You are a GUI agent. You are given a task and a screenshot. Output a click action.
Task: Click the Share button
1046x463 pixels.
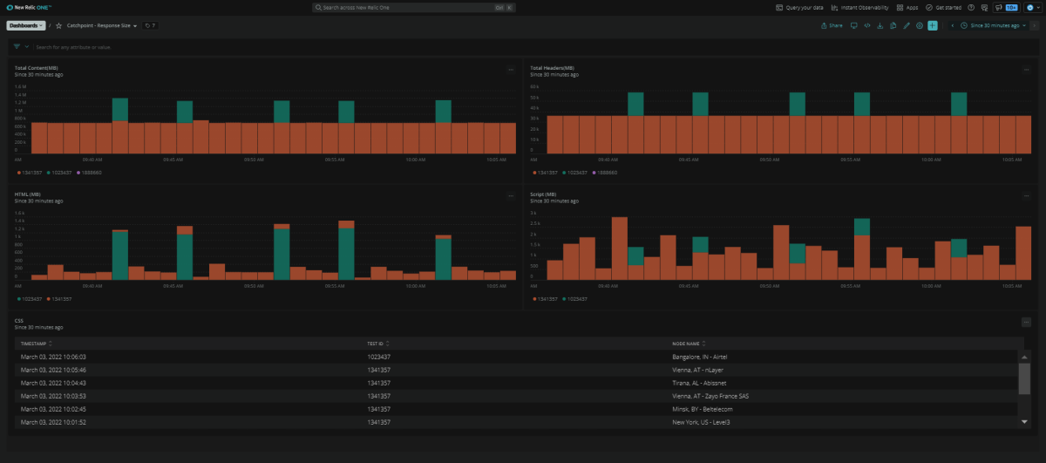[832, 25]
